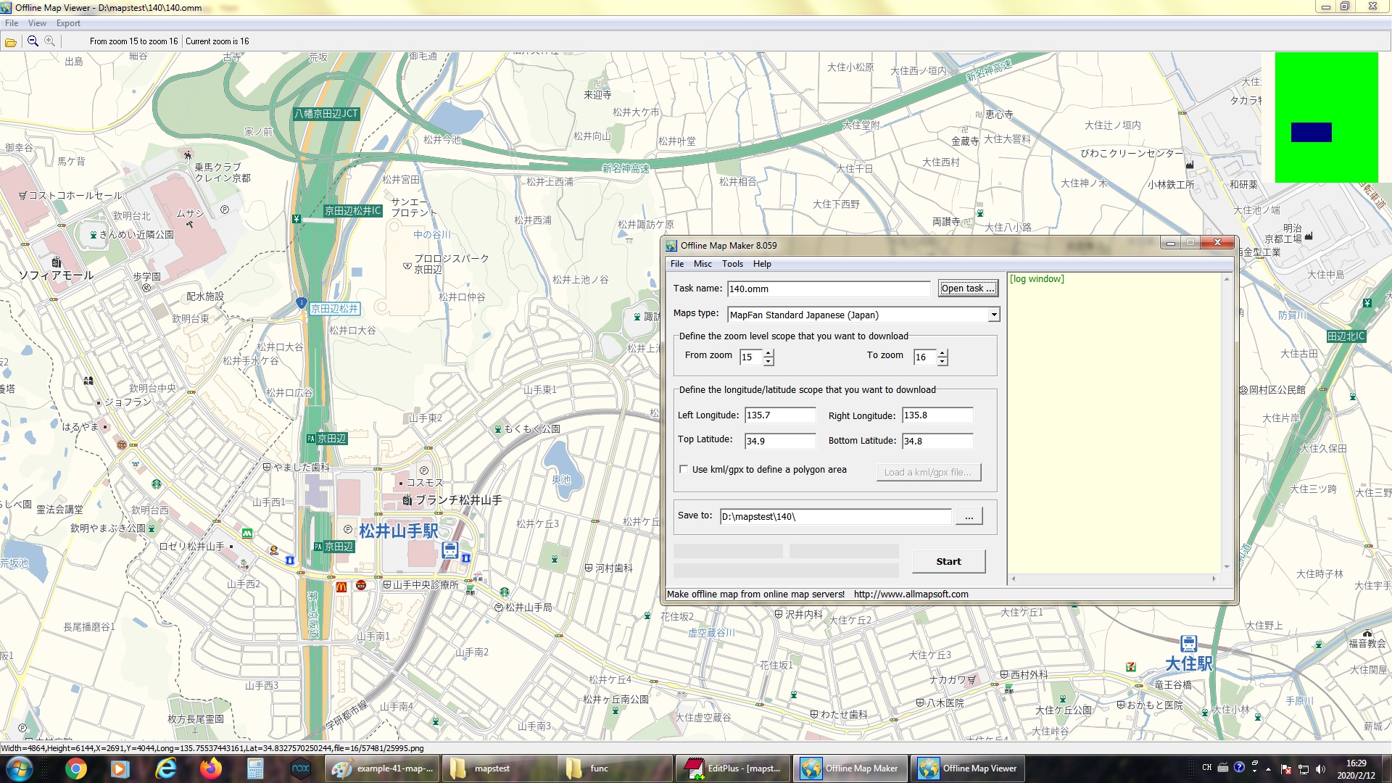This screenshot has height=783, width=1392.
Task: Click browse (...) button for save path
Action: [969, 516]
